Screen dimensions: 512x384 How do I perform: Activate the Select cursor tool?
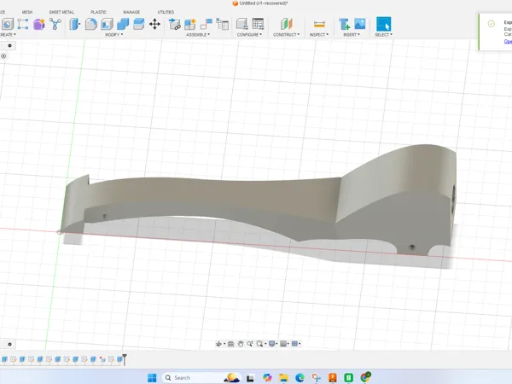pyautogui.click(x=384, y=24)
